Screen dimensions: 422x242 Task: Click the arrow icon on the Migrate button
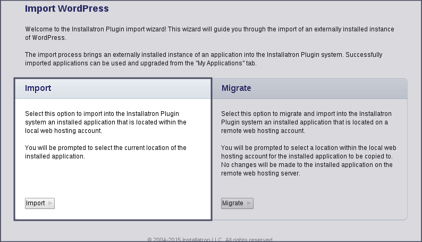coord(249,203)
